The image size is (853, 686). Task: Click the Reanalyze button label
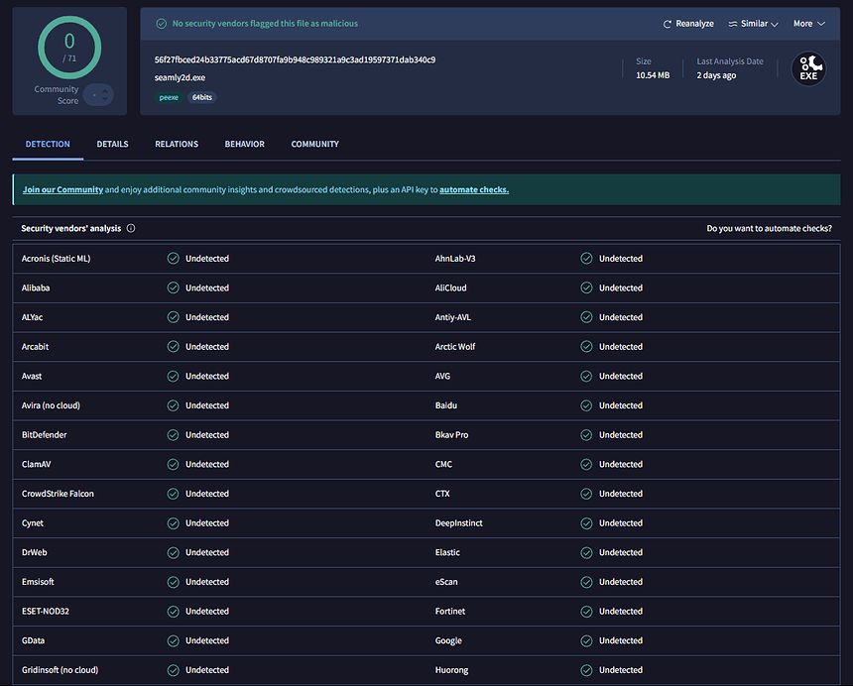[694, 24]
